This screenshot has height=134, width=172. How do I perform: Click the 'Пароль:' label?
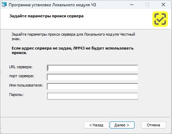tap(16, 95)
